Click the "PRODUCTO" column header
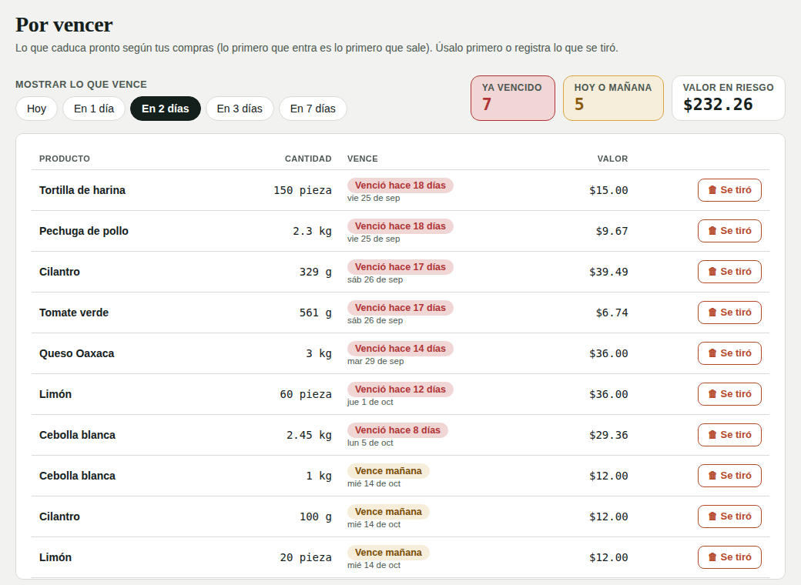The width and height of the screenshot is (801, 585). (x=65, y=159)
